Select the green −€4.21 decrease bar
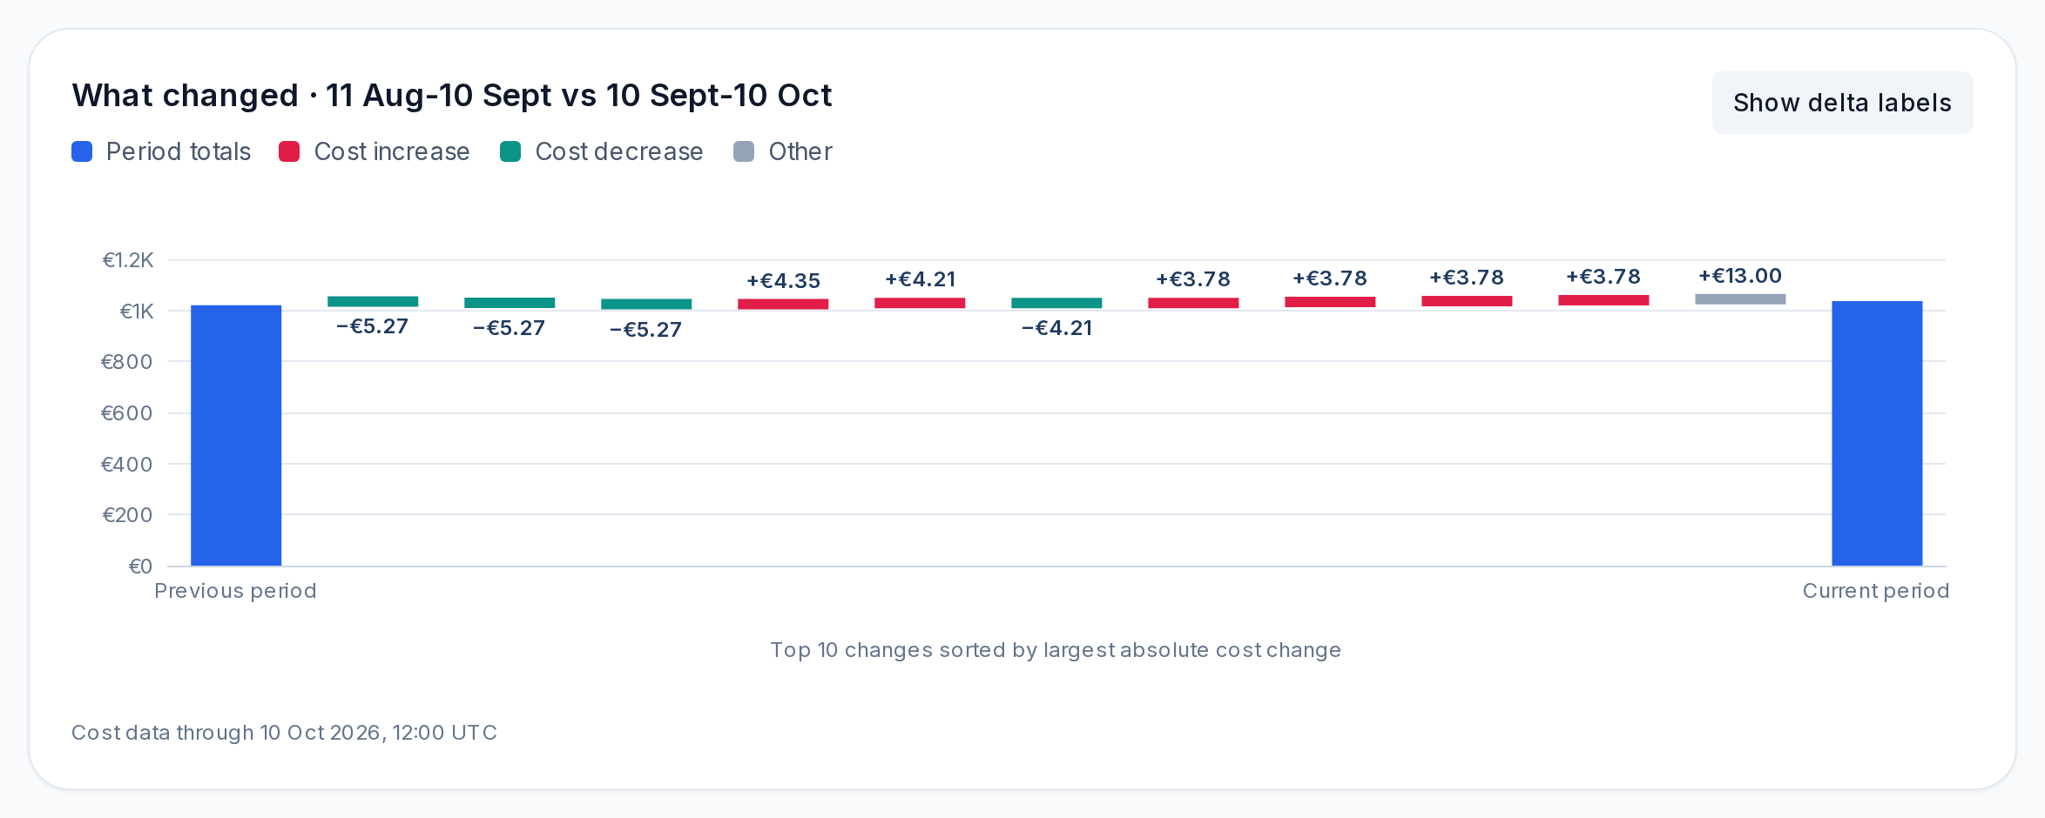The width and height of the screenshot is (2045, 818). coord(1056,303)
